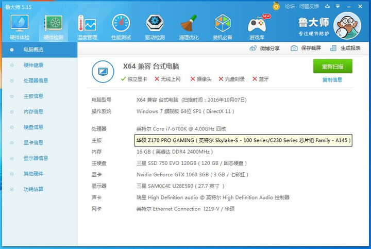
Task: Click the 电脑型号 row value with scan date
Action: tap(191, 100)
